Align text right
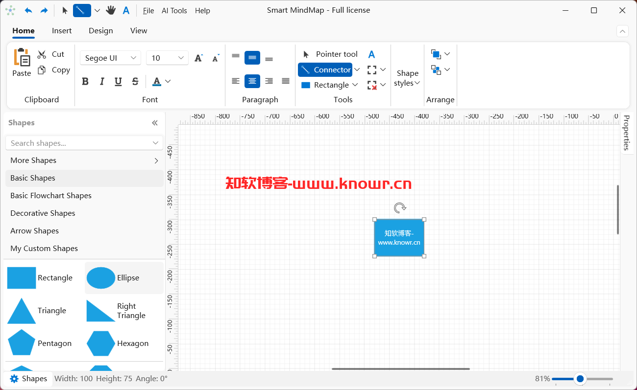The height and width of the screenshot is (390, 637). pyautogui.click(x=269, y=81)
